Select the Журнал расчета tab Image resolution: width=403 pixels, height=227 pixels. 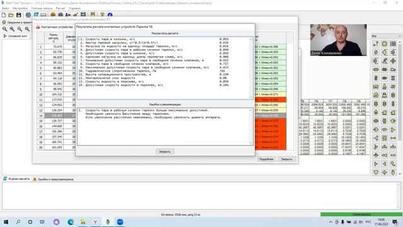16,179
